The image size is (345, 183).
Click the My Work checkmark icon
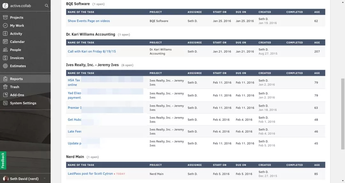[5, 26]
